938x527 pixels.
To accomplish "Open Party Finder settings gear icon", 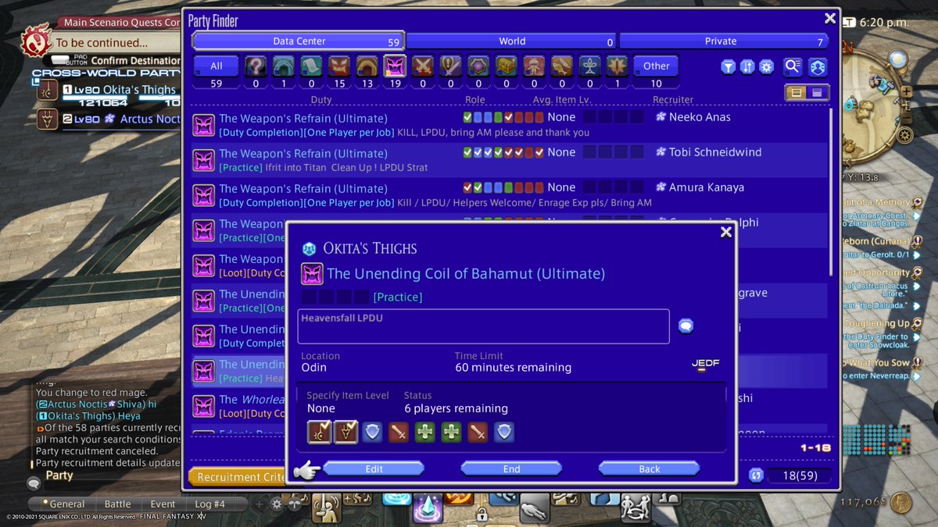I will coord(766,67).
